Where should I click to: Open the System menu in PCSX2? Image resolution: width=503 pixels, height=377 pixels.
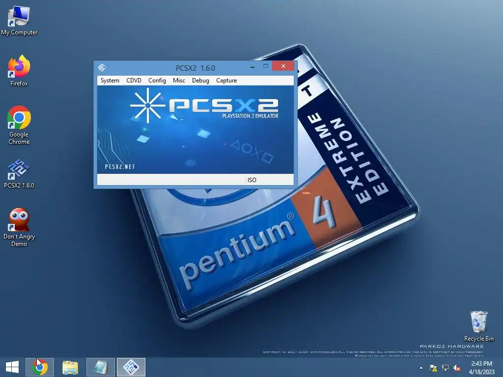coord(110,81)
